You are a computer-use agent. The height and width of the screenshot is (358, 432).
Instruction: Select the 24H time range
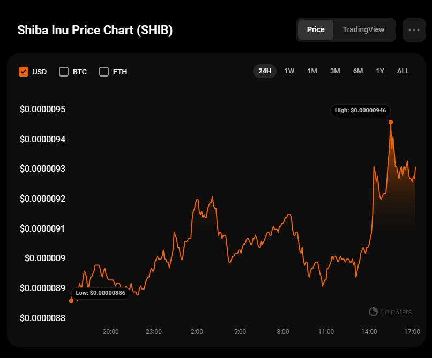[x=265, y=71]
